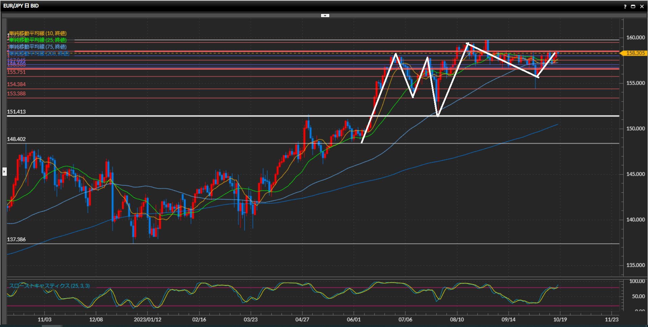This screenshot has width=648, height=327.
Task: Click the help question mark icon
Action: coord(625,6)
